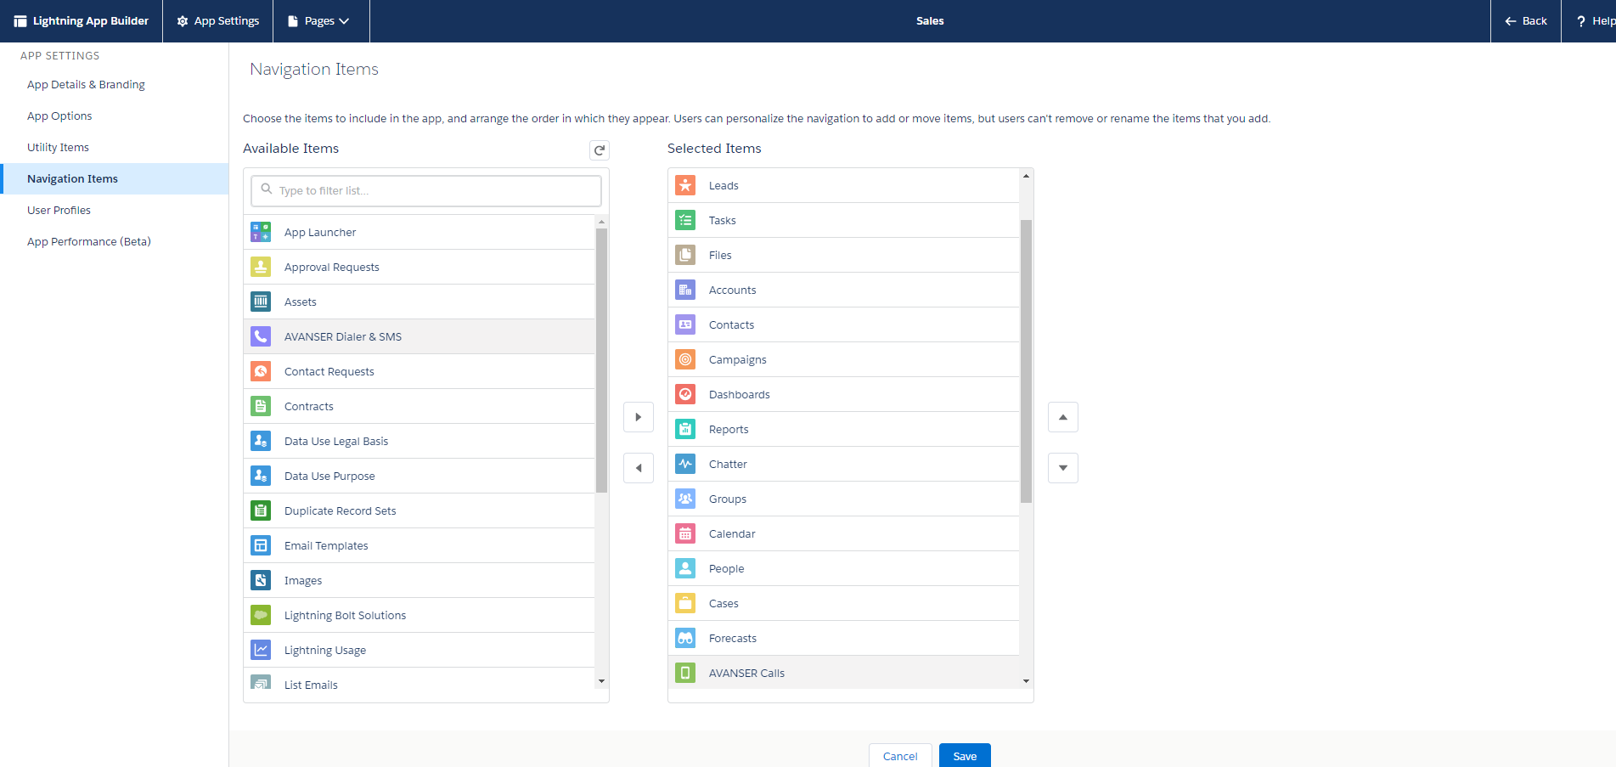
Task: Click the Images icon
Action: pyautogui.click(x=261, y=580)
